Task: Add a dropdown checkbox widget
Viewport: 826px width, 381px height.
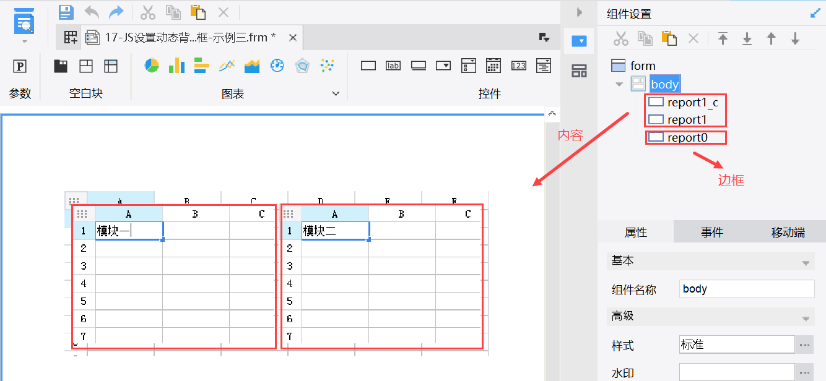Action: pyautogui.click(x=469, y=66)
